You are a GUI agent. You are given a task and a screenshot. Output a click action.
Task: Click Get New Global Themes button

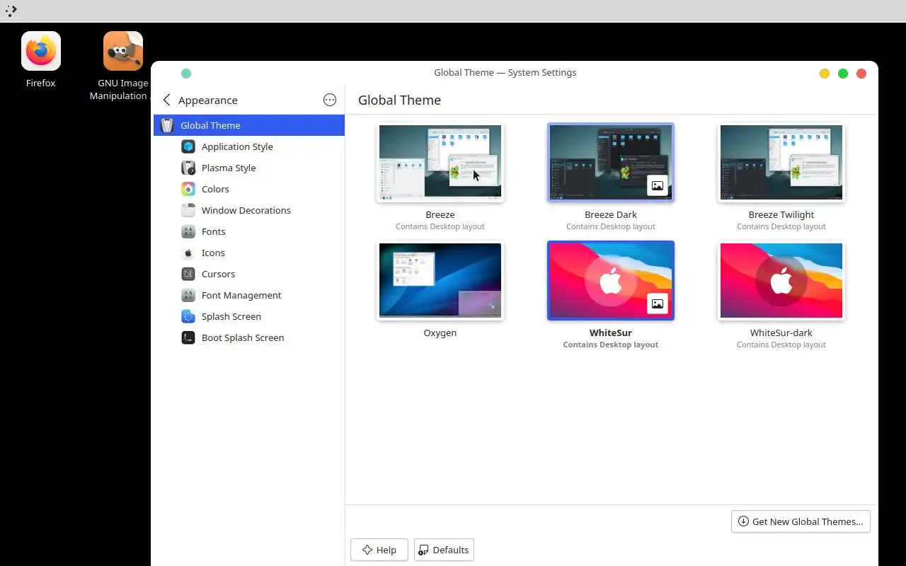[x=801, y=521]
